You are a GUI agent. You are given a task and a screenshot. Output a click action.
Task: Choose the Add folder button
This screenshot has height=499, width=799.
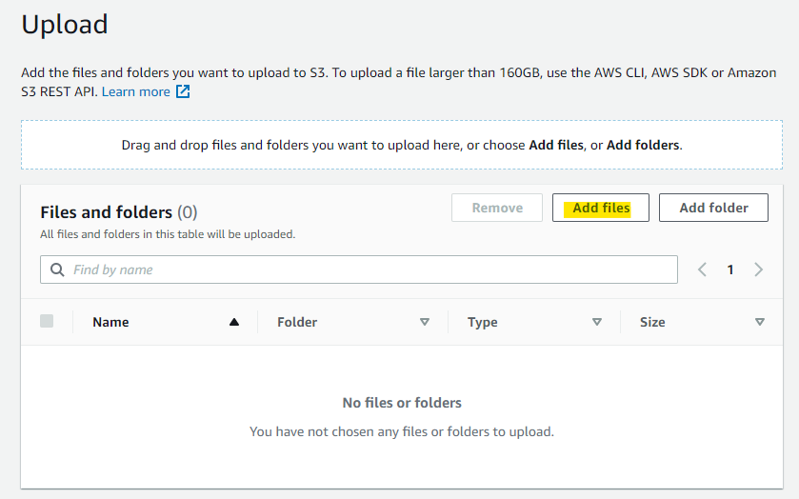click(713, 208)
